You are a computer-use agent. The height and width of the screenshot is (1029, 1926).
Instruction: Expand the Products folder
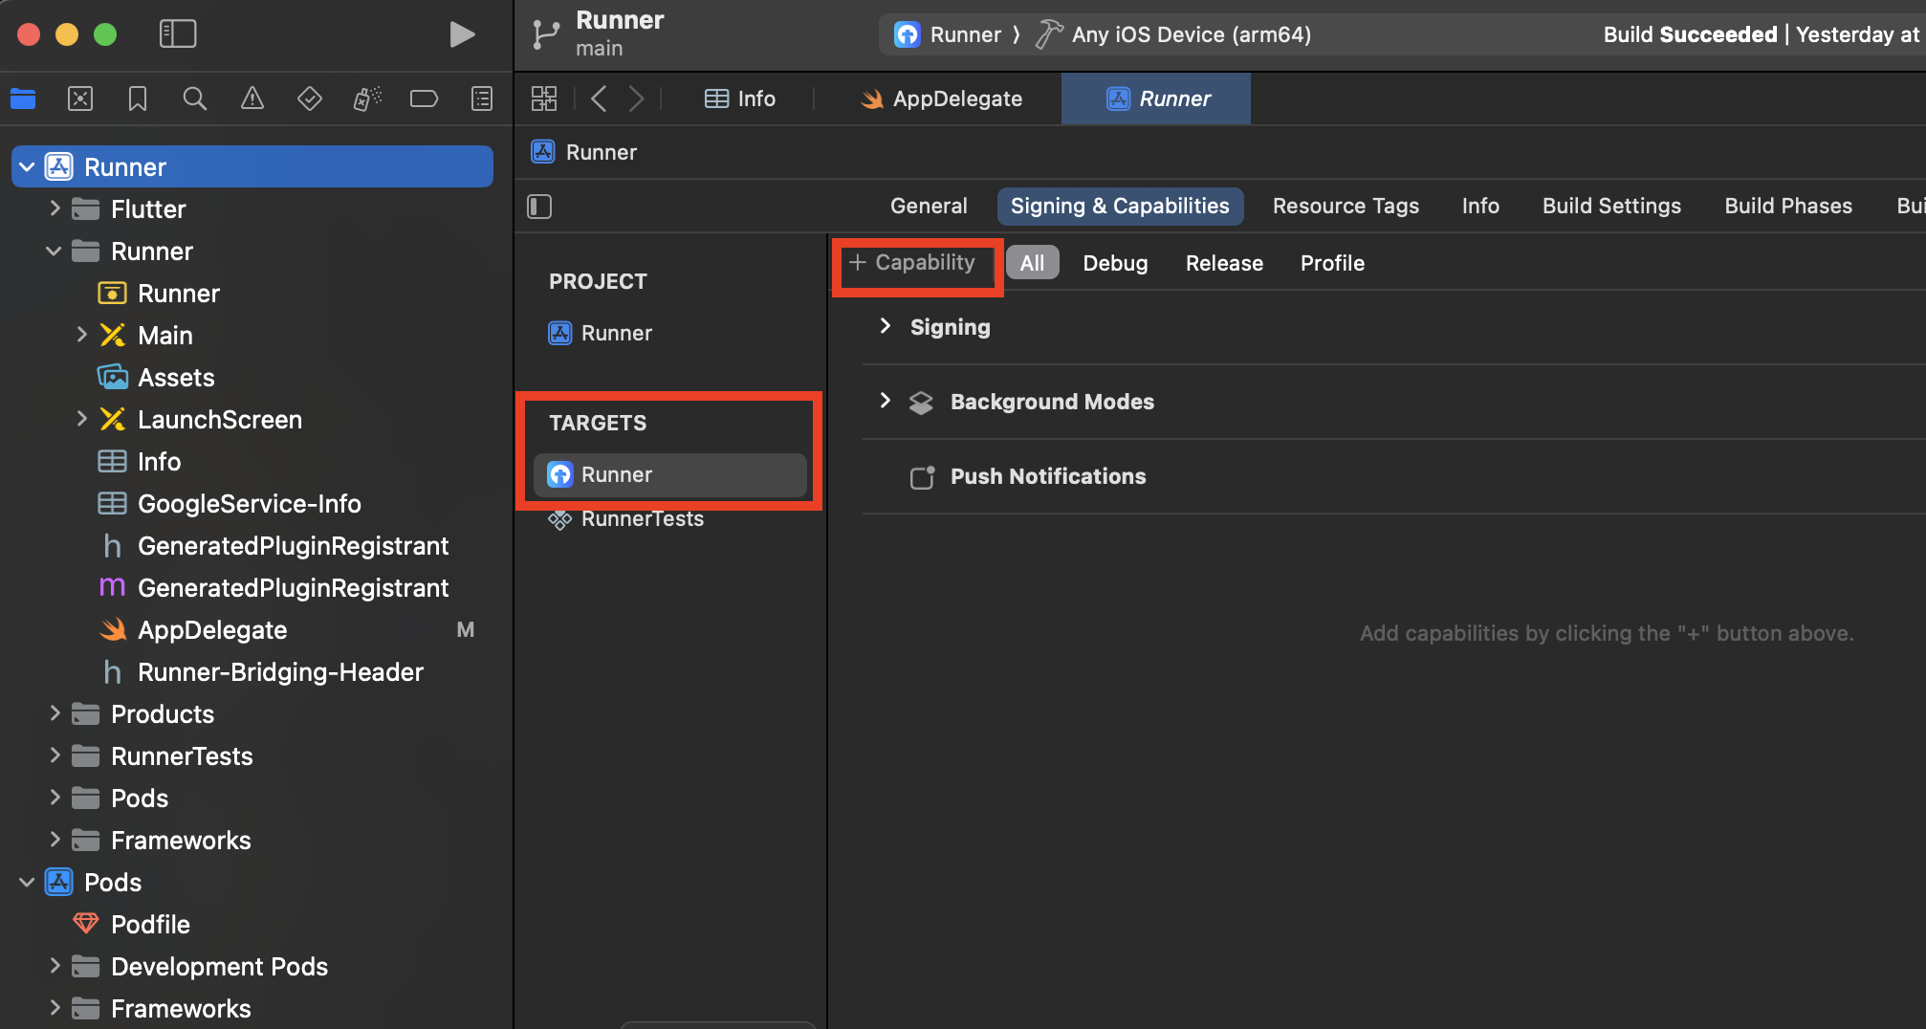coord(55,713)
